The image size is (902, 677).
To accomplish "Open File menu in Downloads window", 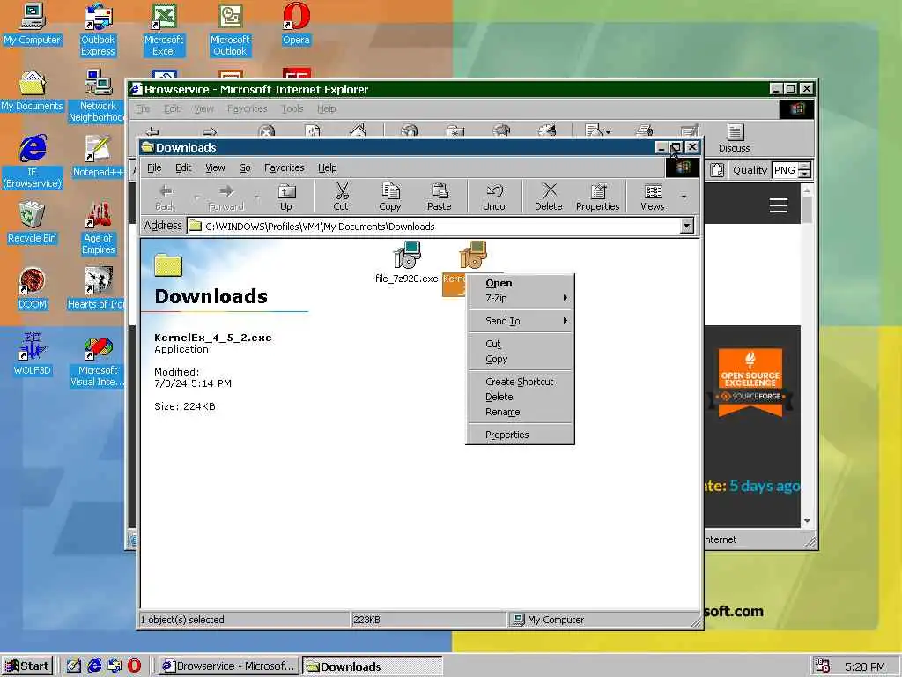I will pos(154,167).
